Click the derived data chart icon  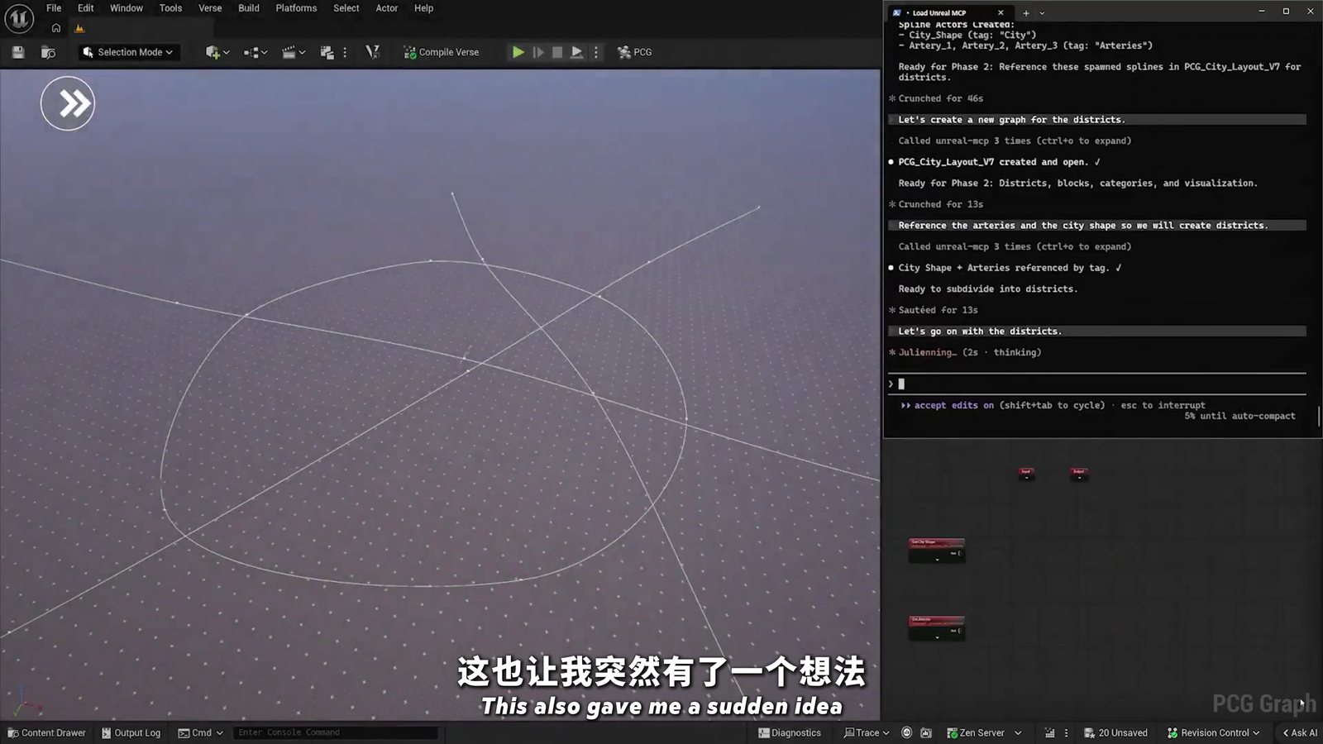click(x=1050, y=733)
